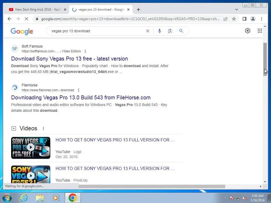Viewport: 271px width, 203px height.
Task: Open the Chrome side panel
Action: coord(244,19)
